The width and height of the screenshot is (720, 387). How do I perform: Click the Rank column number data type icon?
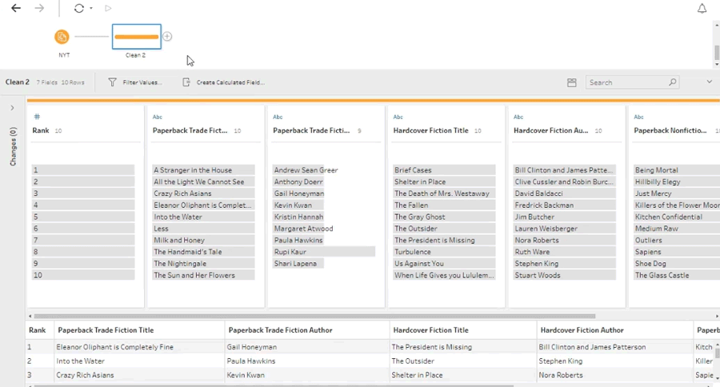click(37, 118)
